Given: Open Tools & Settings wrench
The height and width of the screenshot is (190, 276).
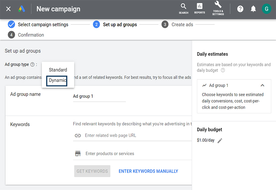Looking at the screenshot, I should [x=218, y=8].
